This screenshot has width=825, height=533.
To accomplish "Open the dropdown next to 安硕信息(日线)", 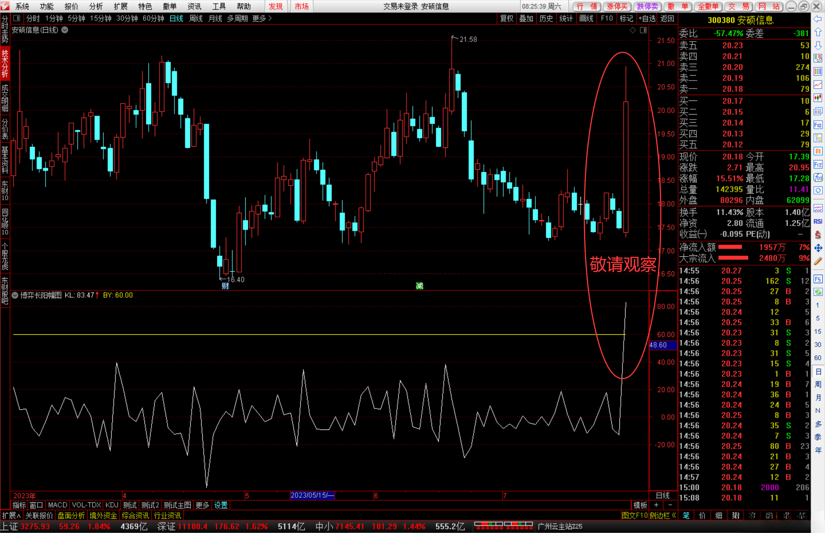I will [65, 30].
